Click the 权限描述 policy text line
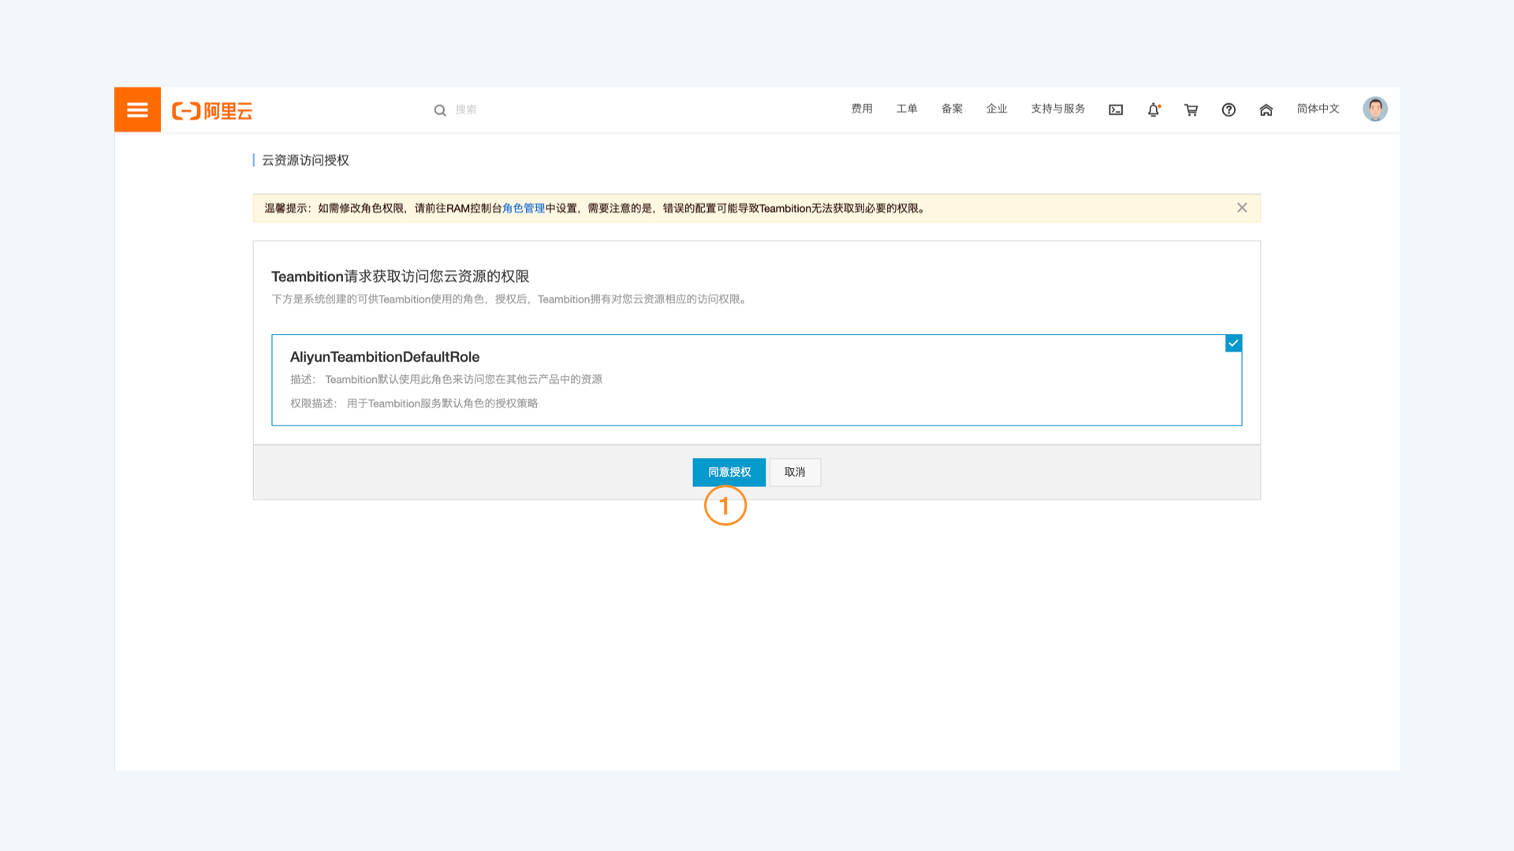Viewport: 1514px width, 851px height. click(414, 403)
